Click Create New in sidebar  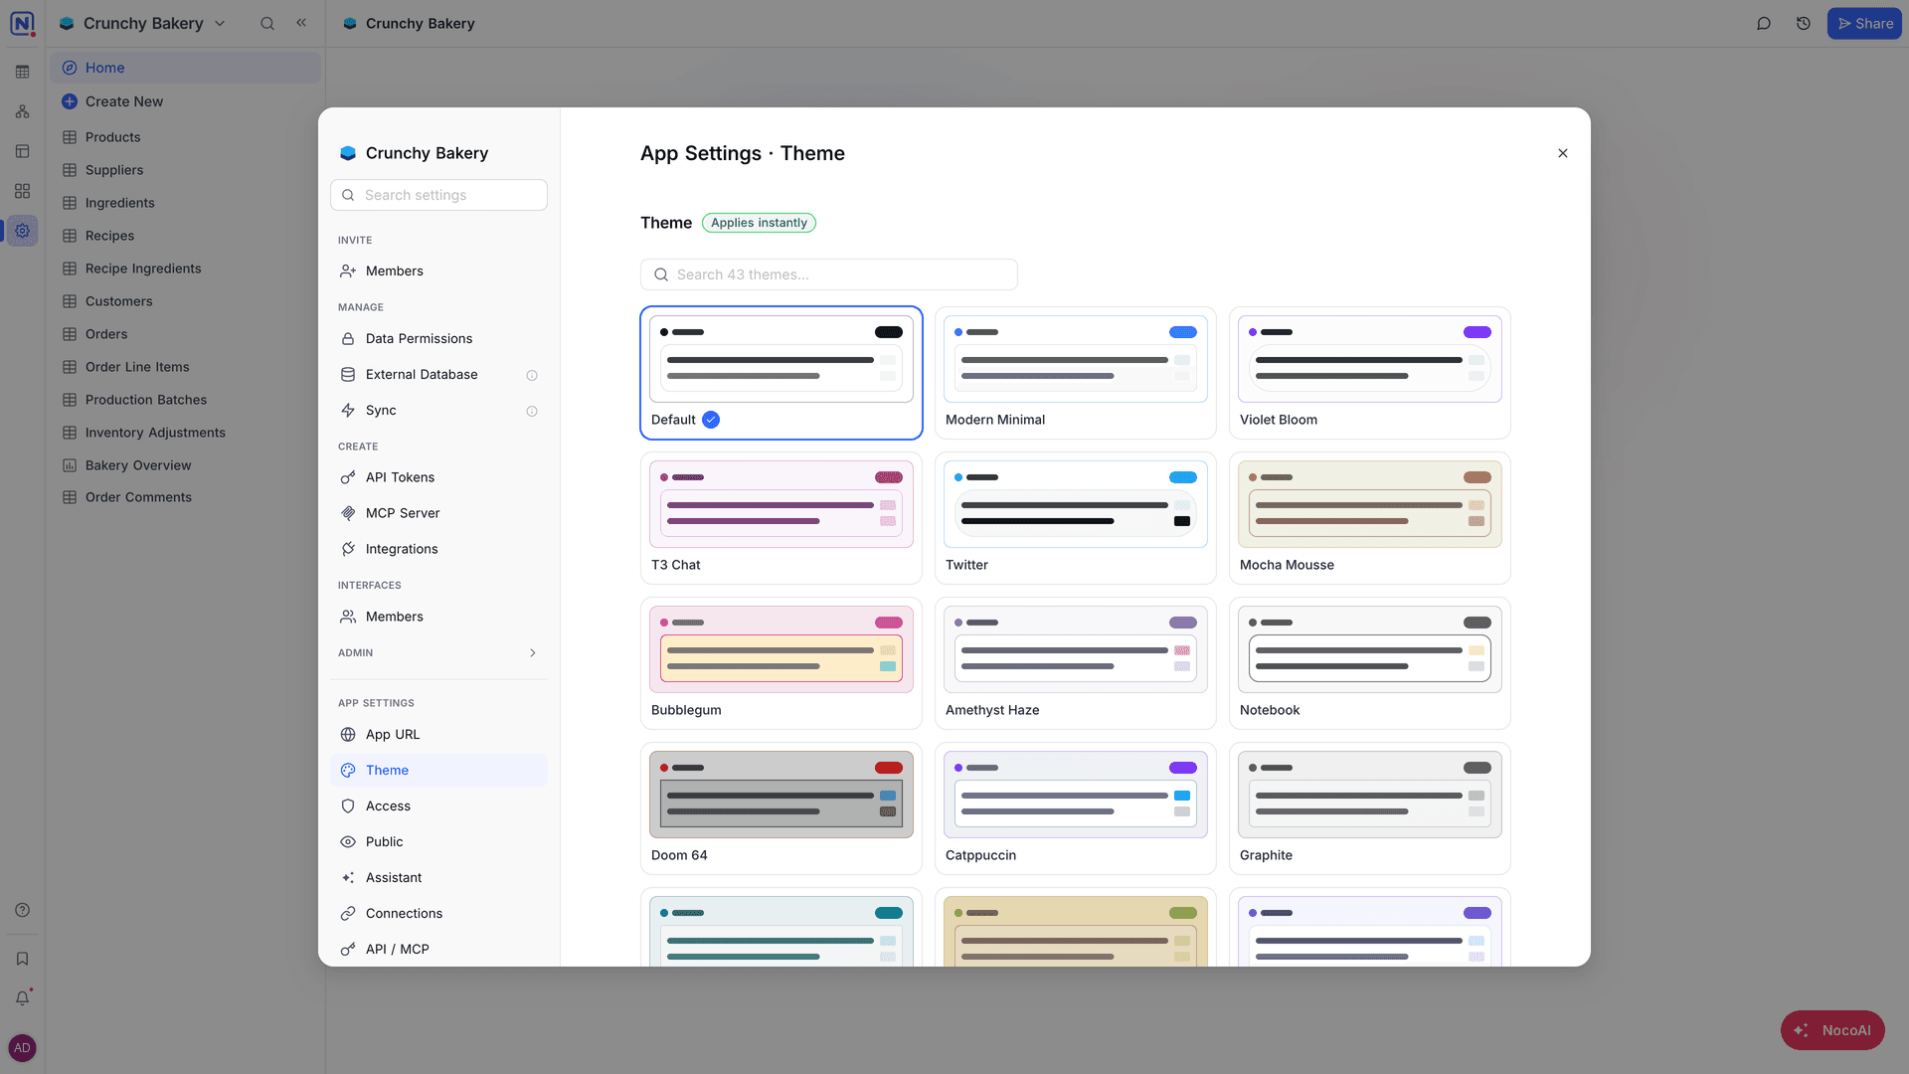pos(185,101)
